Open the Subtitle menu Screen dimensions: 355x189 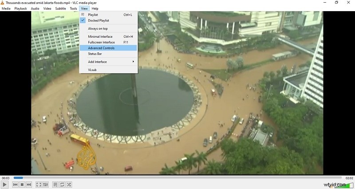[x=60, y=8]
